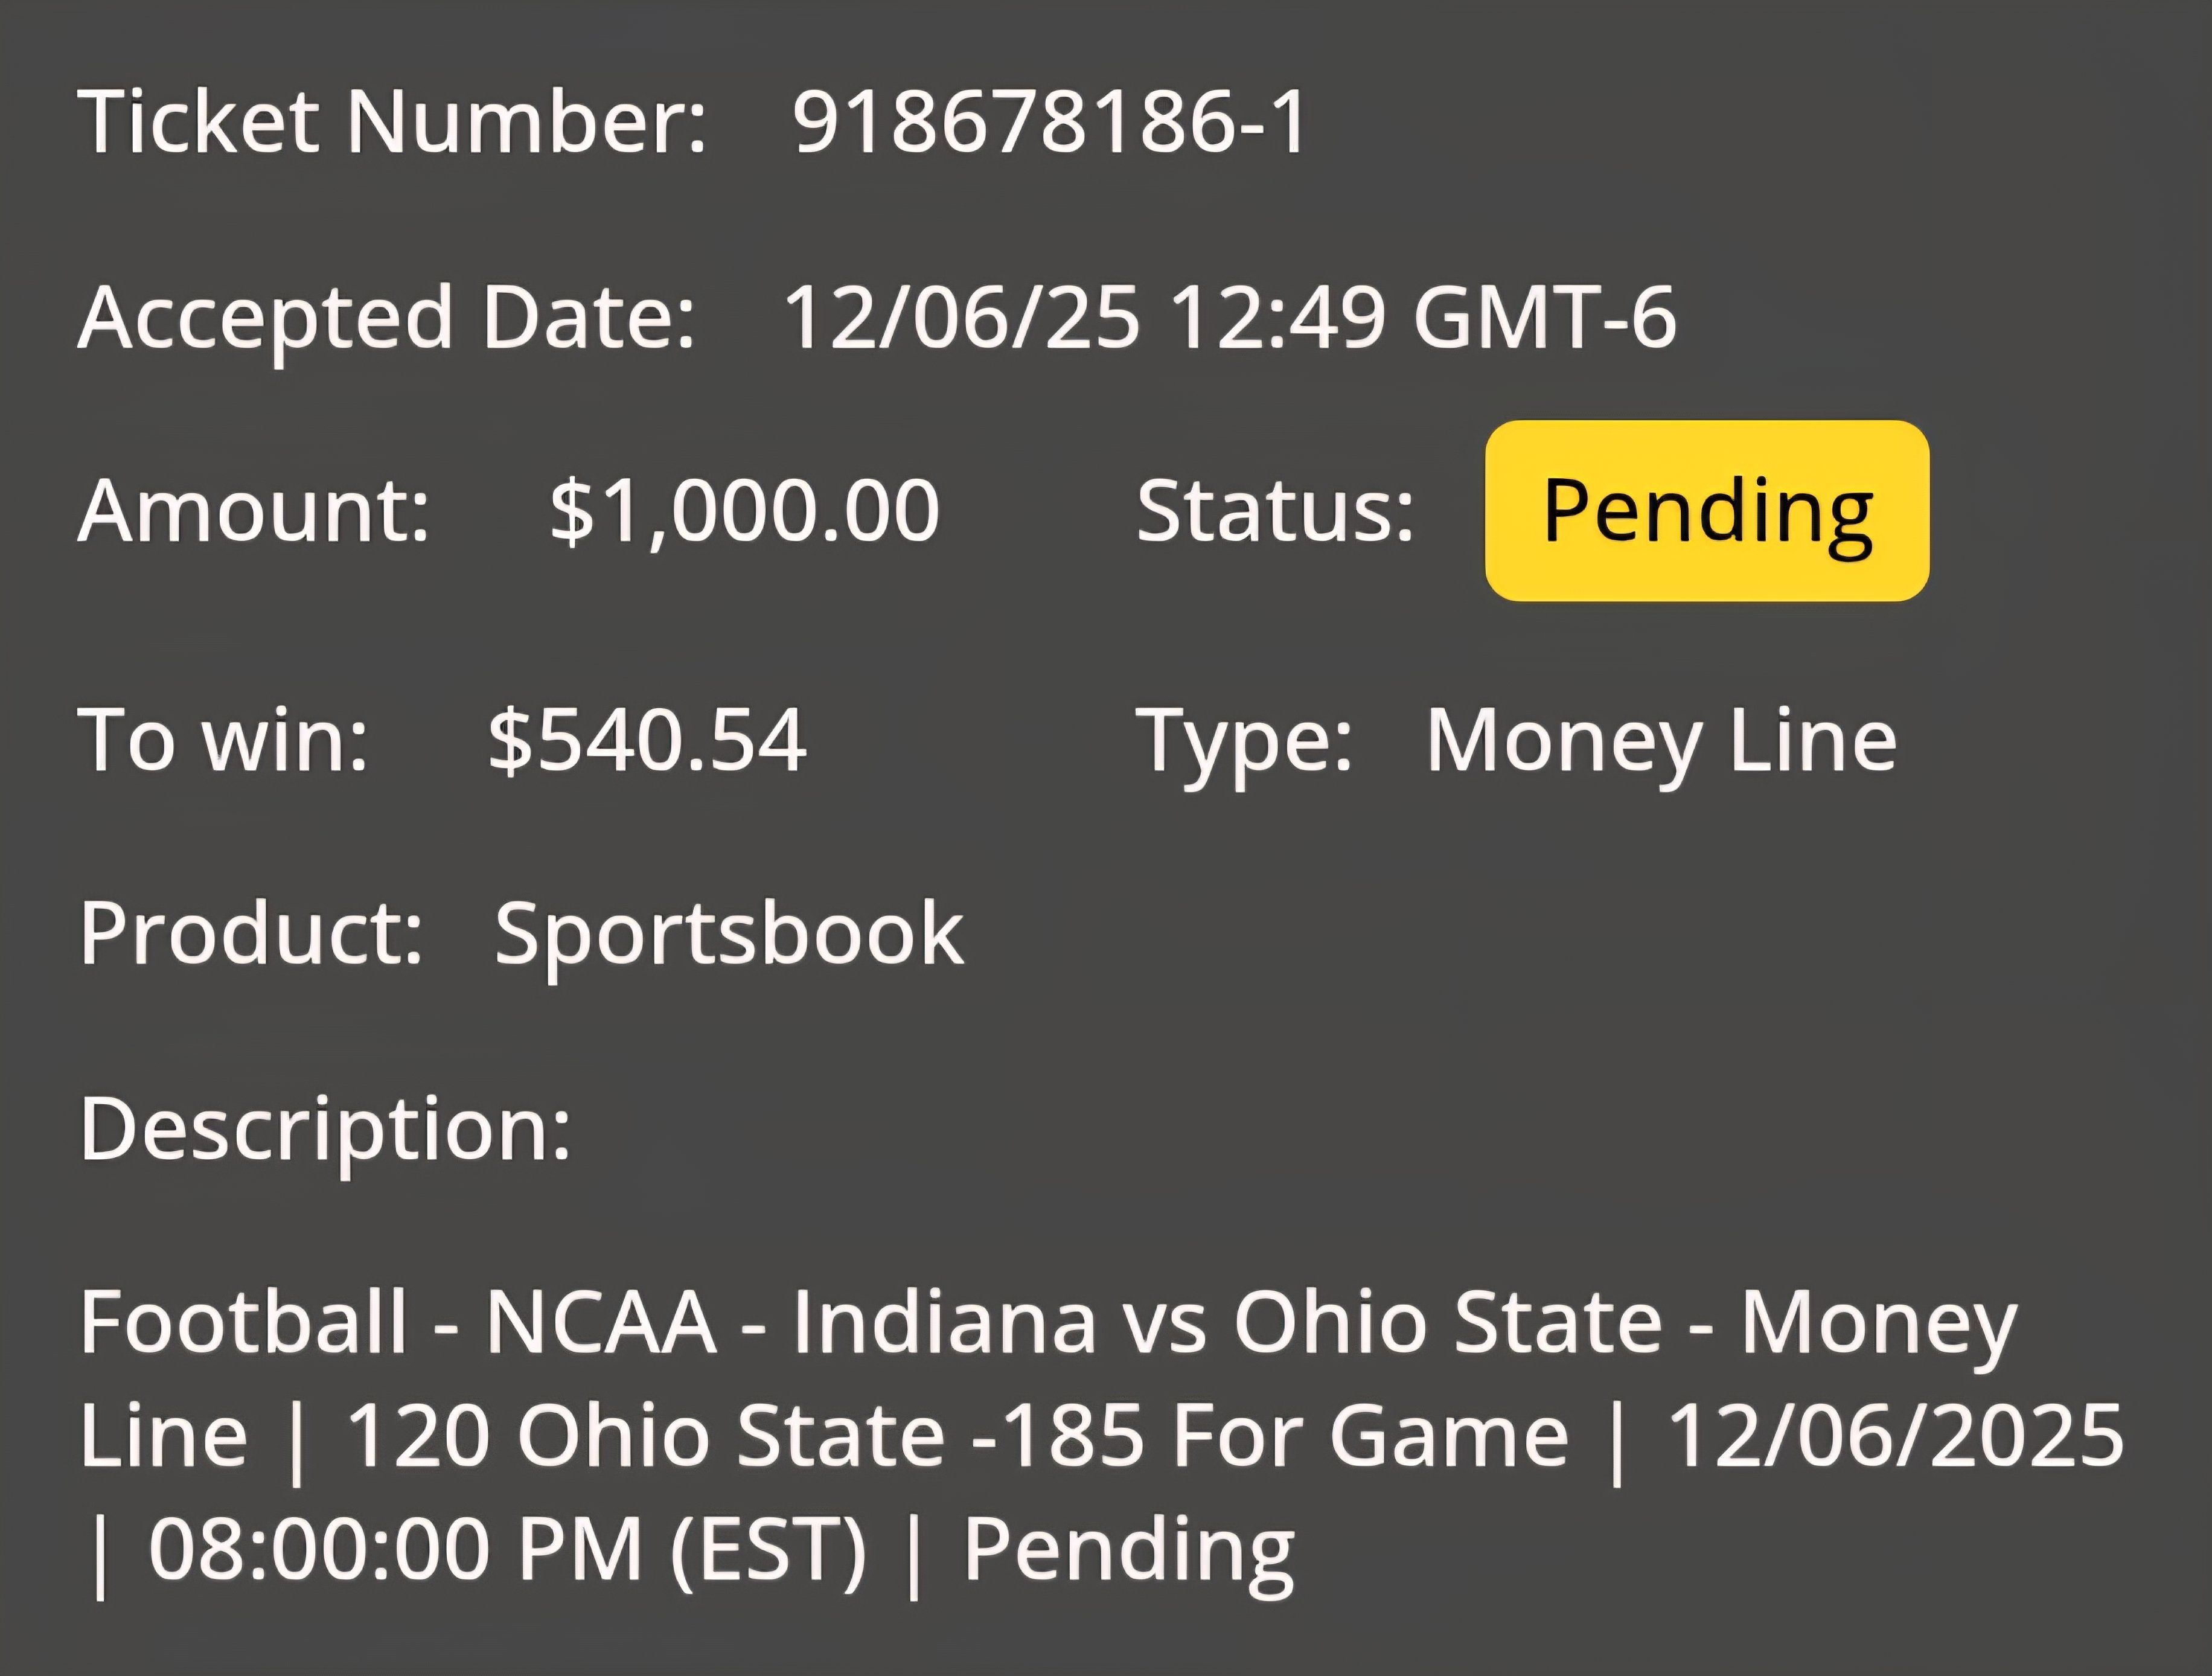Click the Status label

click(1275, 511)
